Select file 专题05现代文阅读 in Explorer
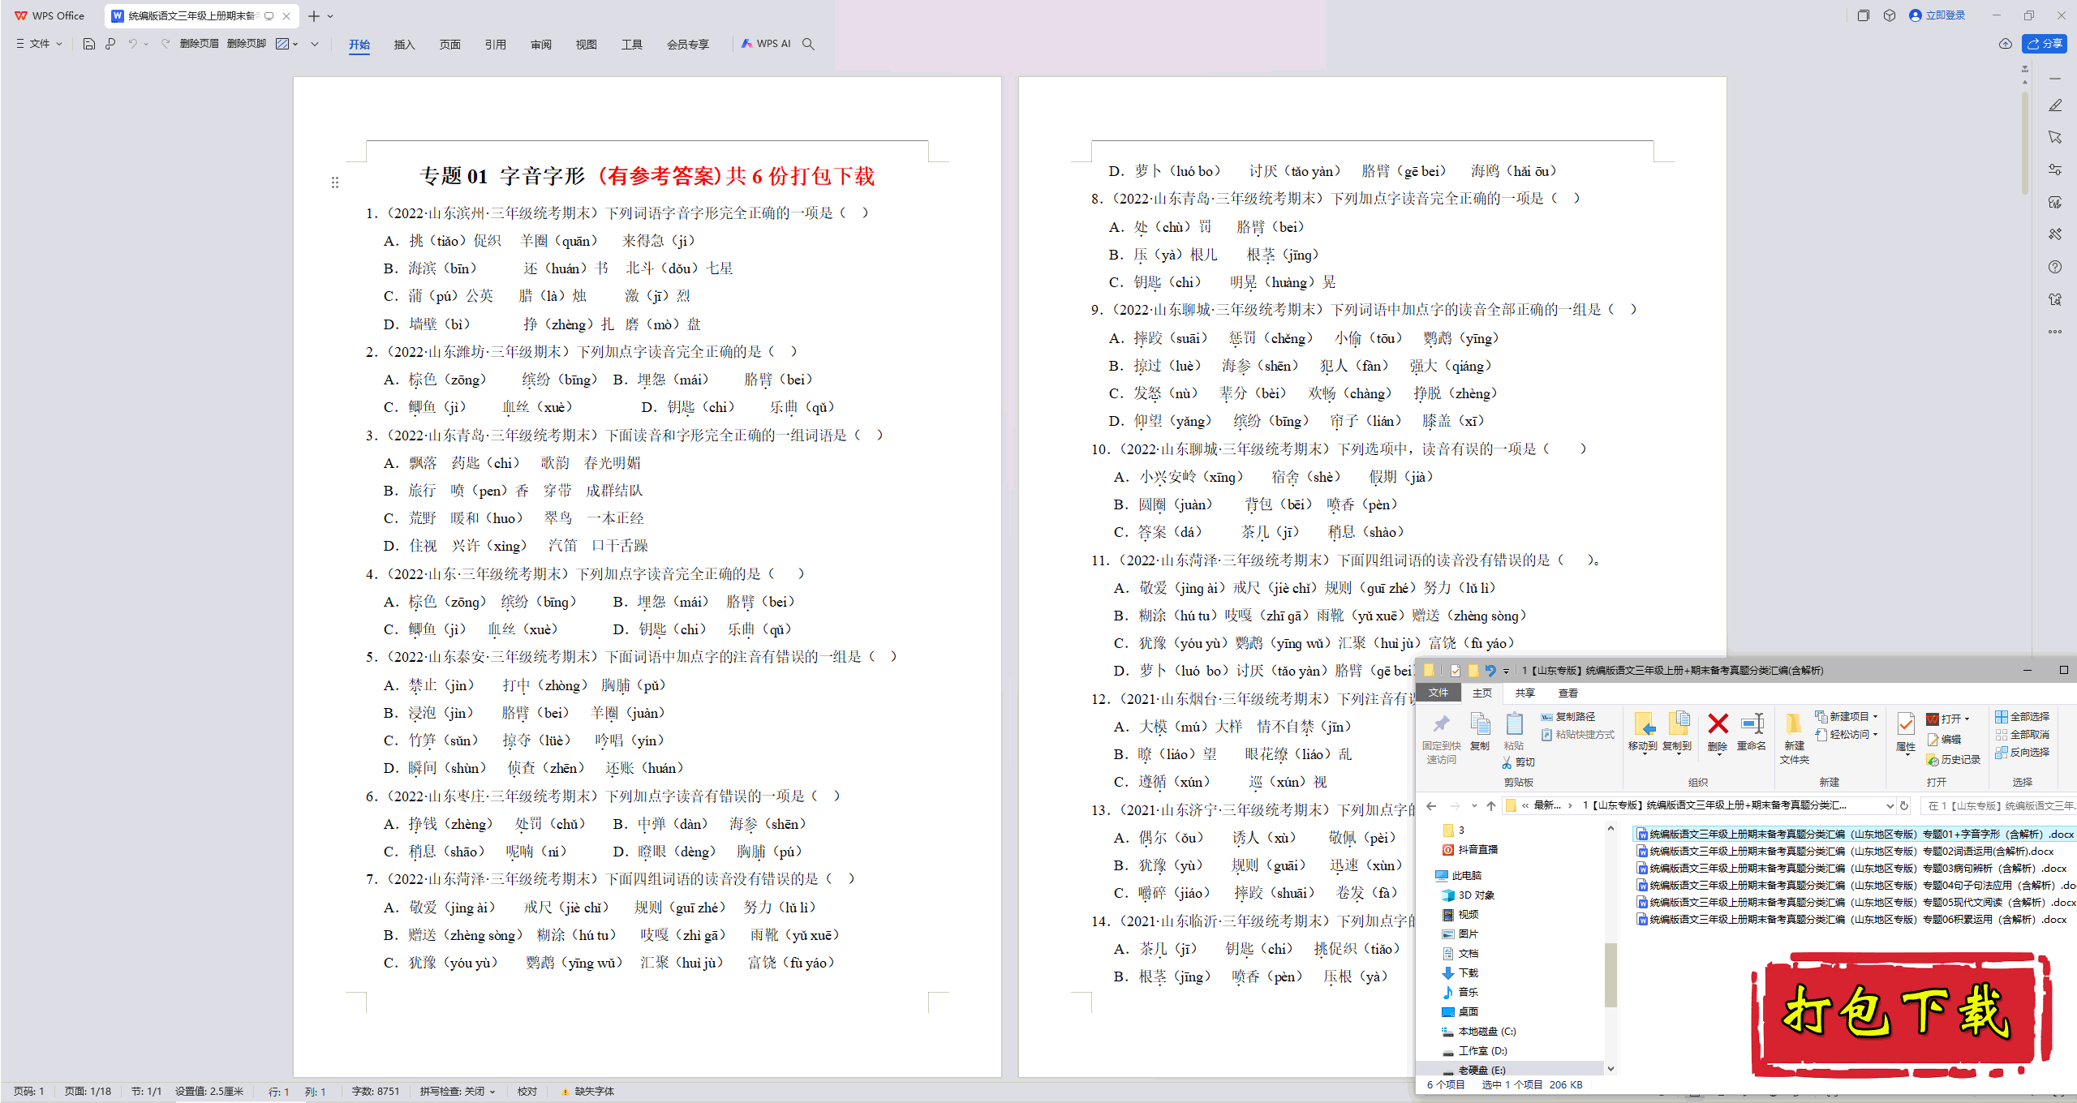 [x=1856, y=902]
